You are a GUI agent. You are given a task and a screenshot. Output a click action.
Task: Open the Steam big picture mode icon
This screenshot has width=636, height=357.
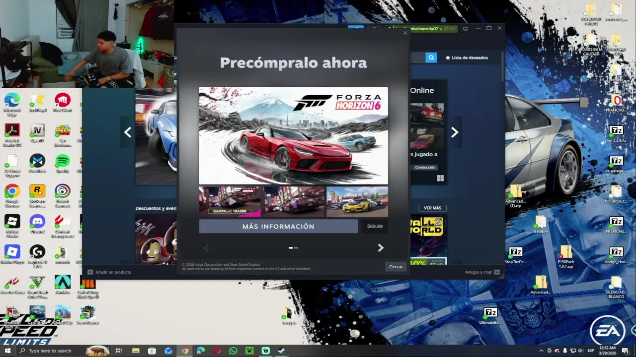[x=465, y=29]
